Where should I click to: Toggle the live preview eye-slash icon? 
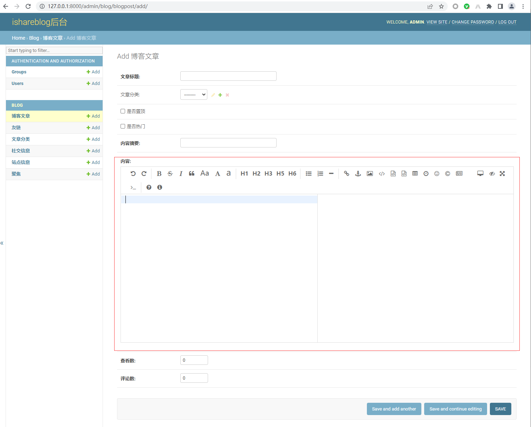492,173
